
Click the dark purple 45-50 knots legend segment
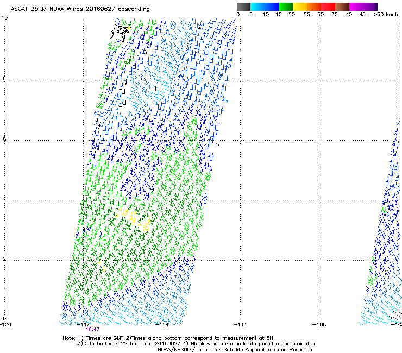tap(370, 7)
